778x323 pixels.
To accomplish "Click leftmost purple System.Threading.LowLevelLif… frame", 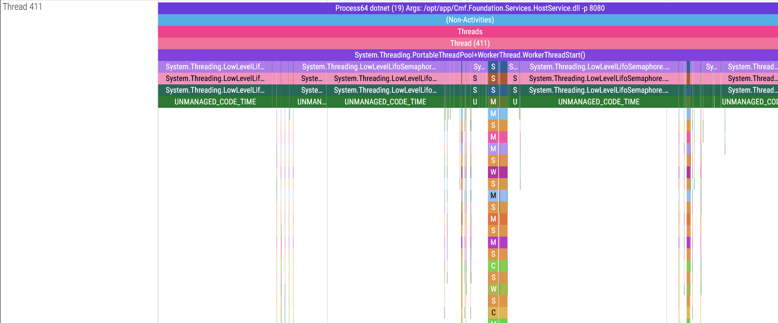I will pos(215,67).
